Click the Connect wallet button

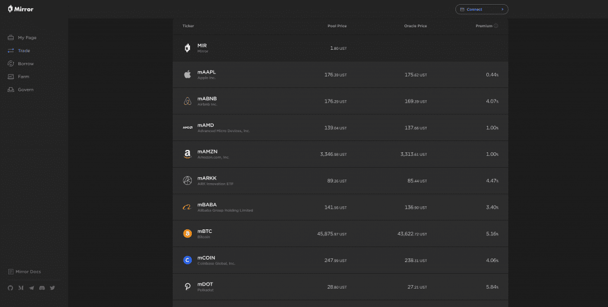coord(482,9)
